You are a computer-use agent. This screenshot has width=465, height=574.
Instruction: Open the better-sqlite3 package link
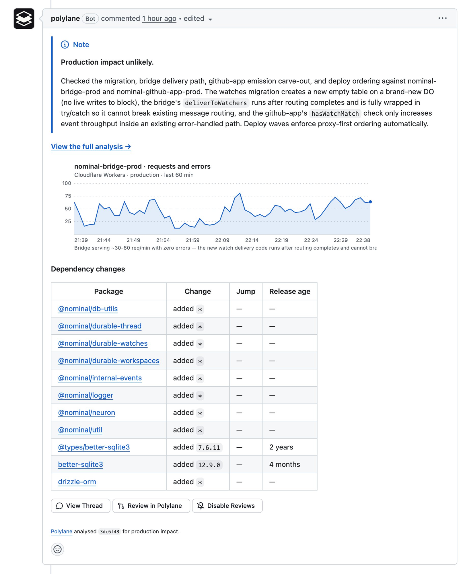click(80, 464)
